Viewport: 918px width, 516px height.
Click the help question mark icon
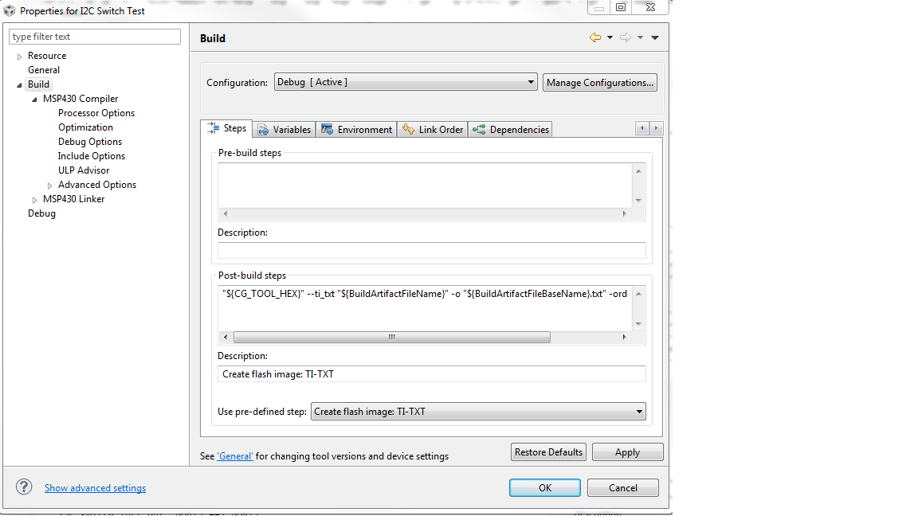(23, 487)
